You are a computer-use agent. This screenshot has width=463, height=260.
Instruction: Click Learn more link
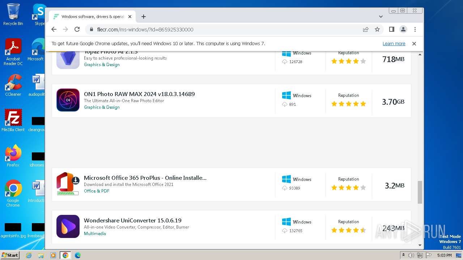[394, 44]
